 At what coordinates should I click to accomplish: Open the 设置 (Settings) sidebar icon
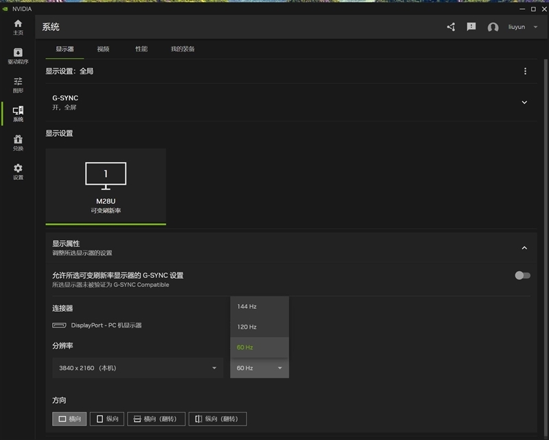pyautogui.click(x=18, y=170)
